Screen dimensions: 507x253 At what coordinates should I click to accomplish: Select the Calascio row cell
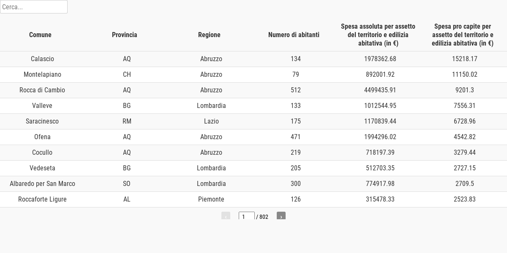(42, 59)
